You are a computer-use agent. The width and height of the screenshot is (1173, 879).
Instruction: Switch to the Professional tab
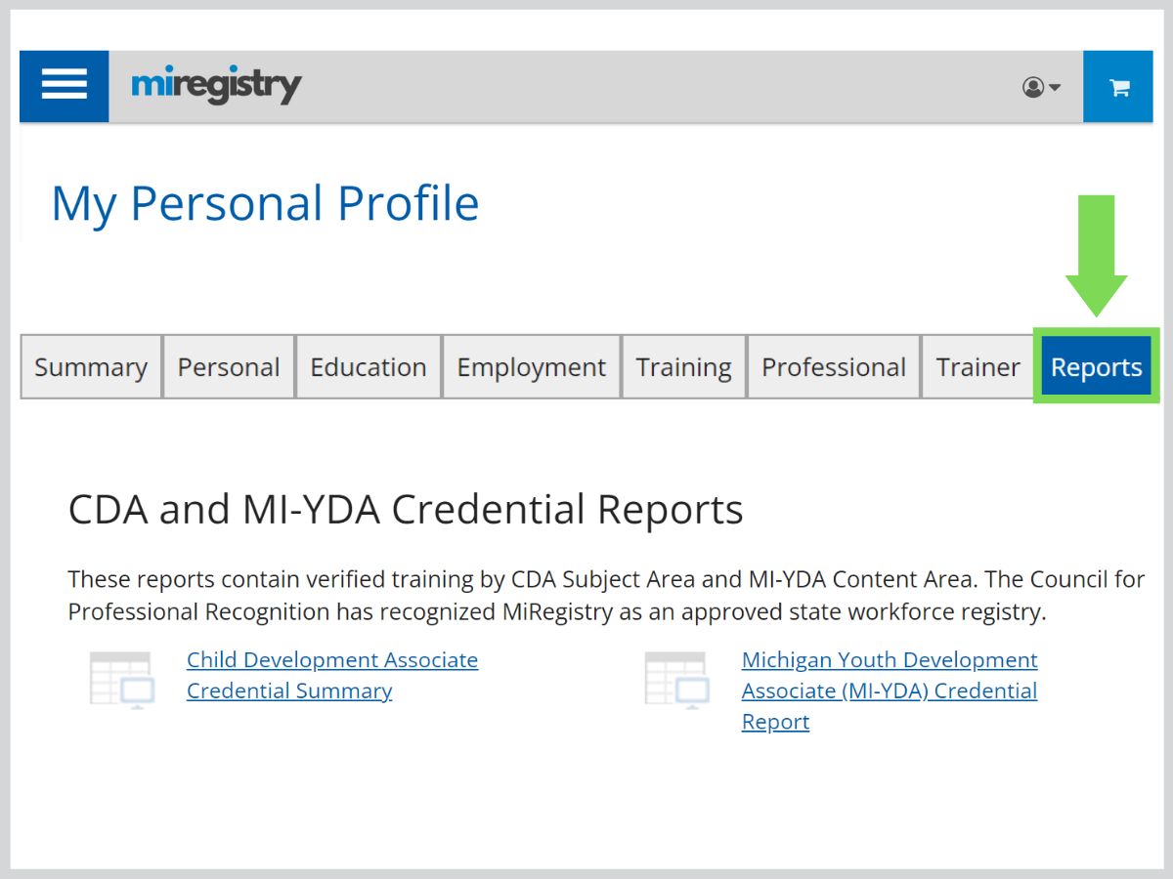tap(833, 366)
